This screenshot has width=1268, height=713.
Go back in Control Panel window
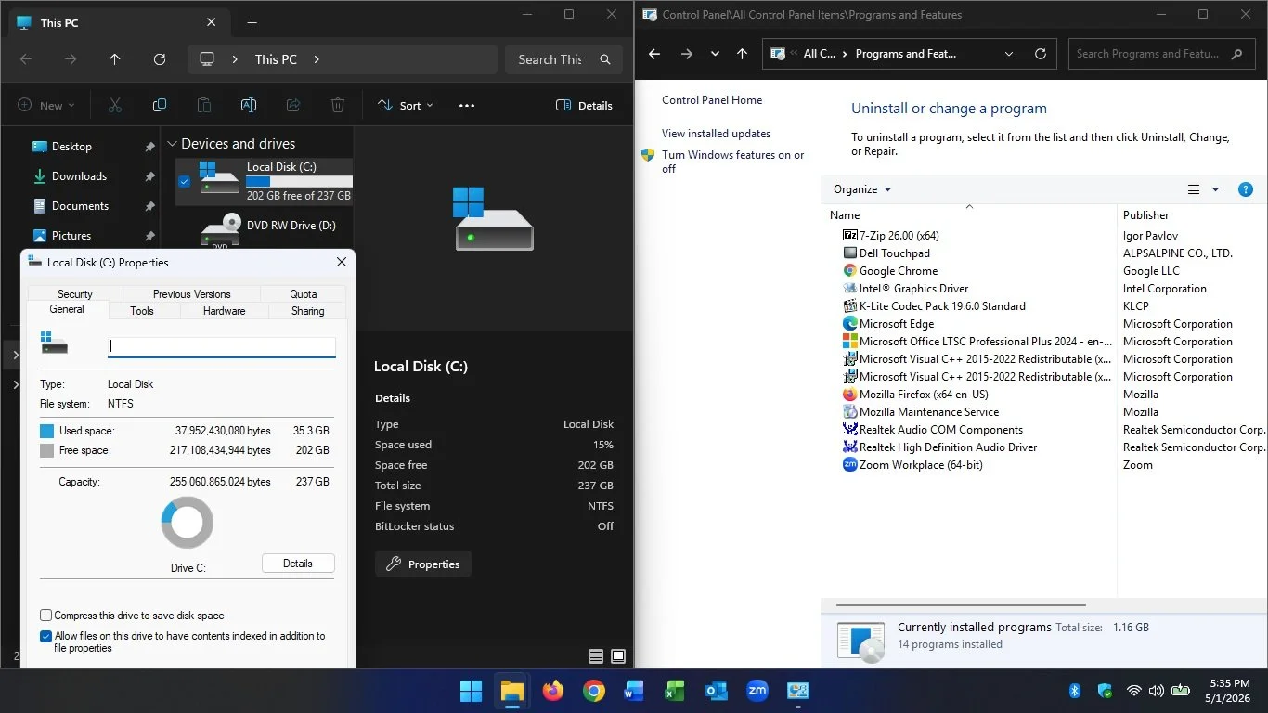654,54
